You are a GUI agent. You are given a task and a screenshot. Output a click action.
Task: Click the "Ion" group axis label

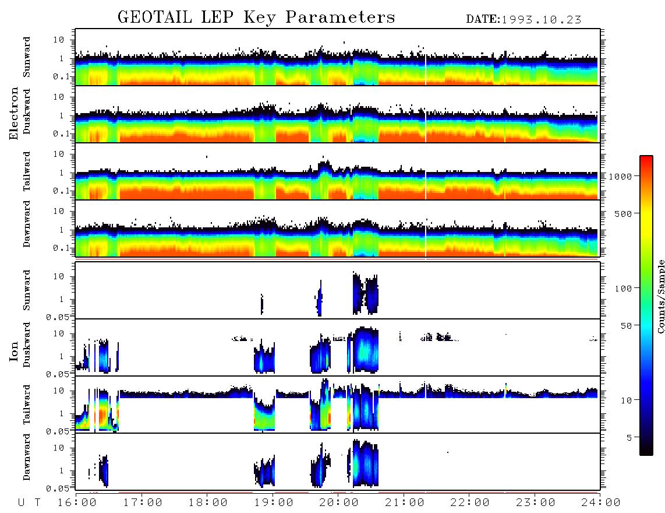coord(14,352)
